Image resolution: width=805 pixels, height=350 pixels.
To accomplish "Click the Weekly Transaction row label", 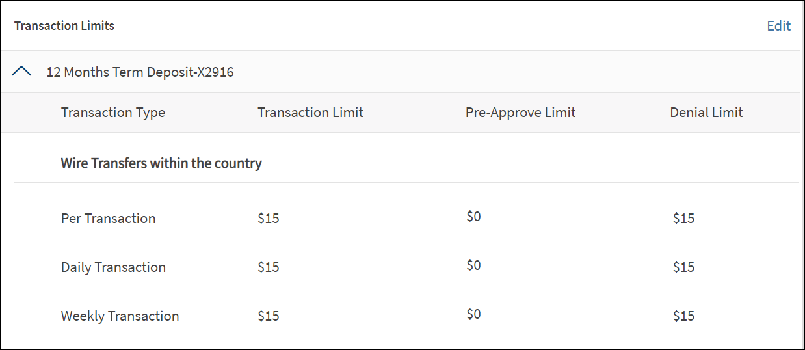I will click(x=120, y=316).
